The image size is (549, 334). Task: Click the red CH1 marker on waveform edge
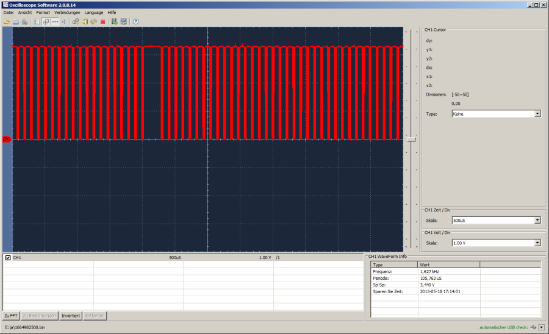[7, 140]
